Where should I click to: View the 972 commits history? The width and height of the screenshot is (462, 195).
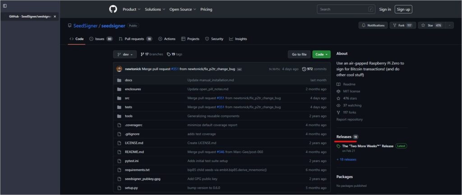pyautogui.click(x=314, y=69)
